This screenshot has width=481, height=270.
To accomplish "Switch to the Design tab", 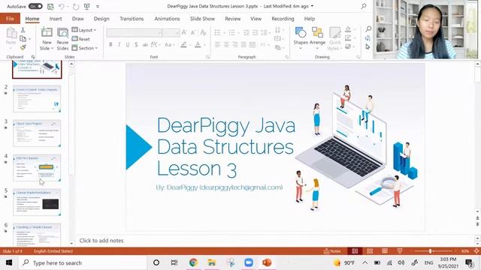I will (101, 19).
